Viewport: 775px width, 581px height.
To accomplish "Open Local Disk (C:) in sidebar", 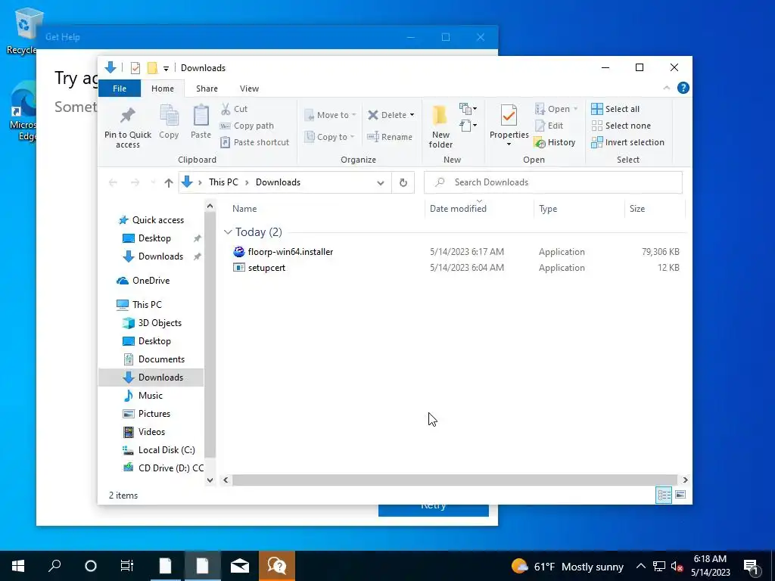I will [x=166, y=450].
